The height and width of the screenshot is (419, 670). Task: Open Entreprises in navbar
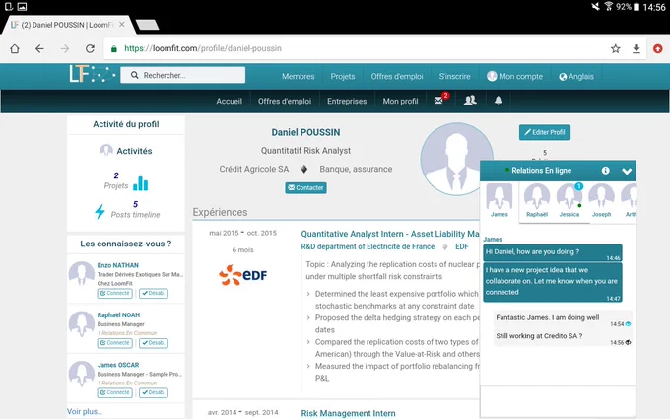[347, 101]
